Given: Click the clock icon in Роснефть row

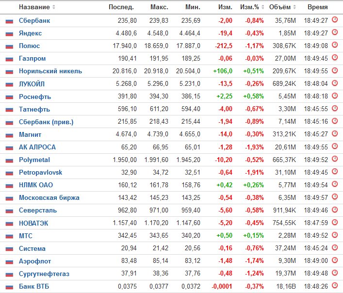Looking at the screenshot, I should [x=335, y=96].
